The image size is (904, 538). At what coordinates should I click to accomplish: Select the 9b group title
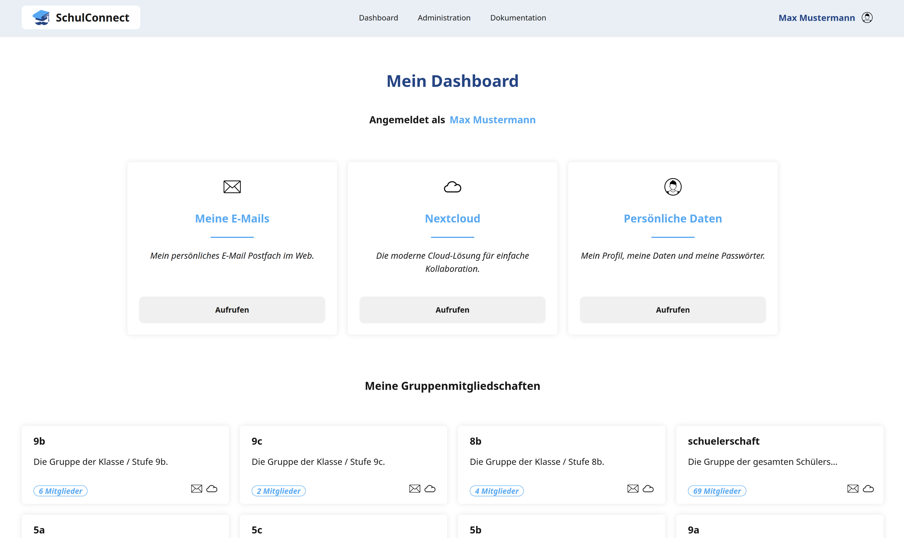pos(39,441)
